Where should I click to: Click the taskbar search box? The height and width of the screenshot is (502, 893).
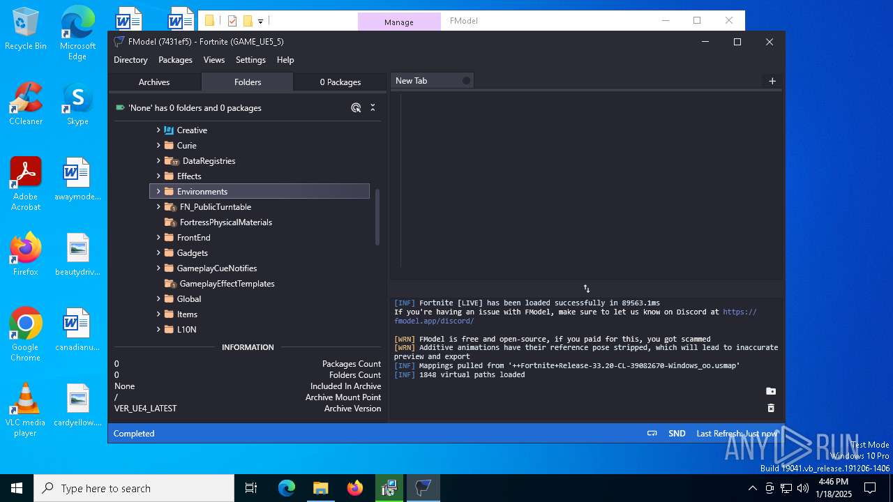pyautogui.click(x=134, y=488)
